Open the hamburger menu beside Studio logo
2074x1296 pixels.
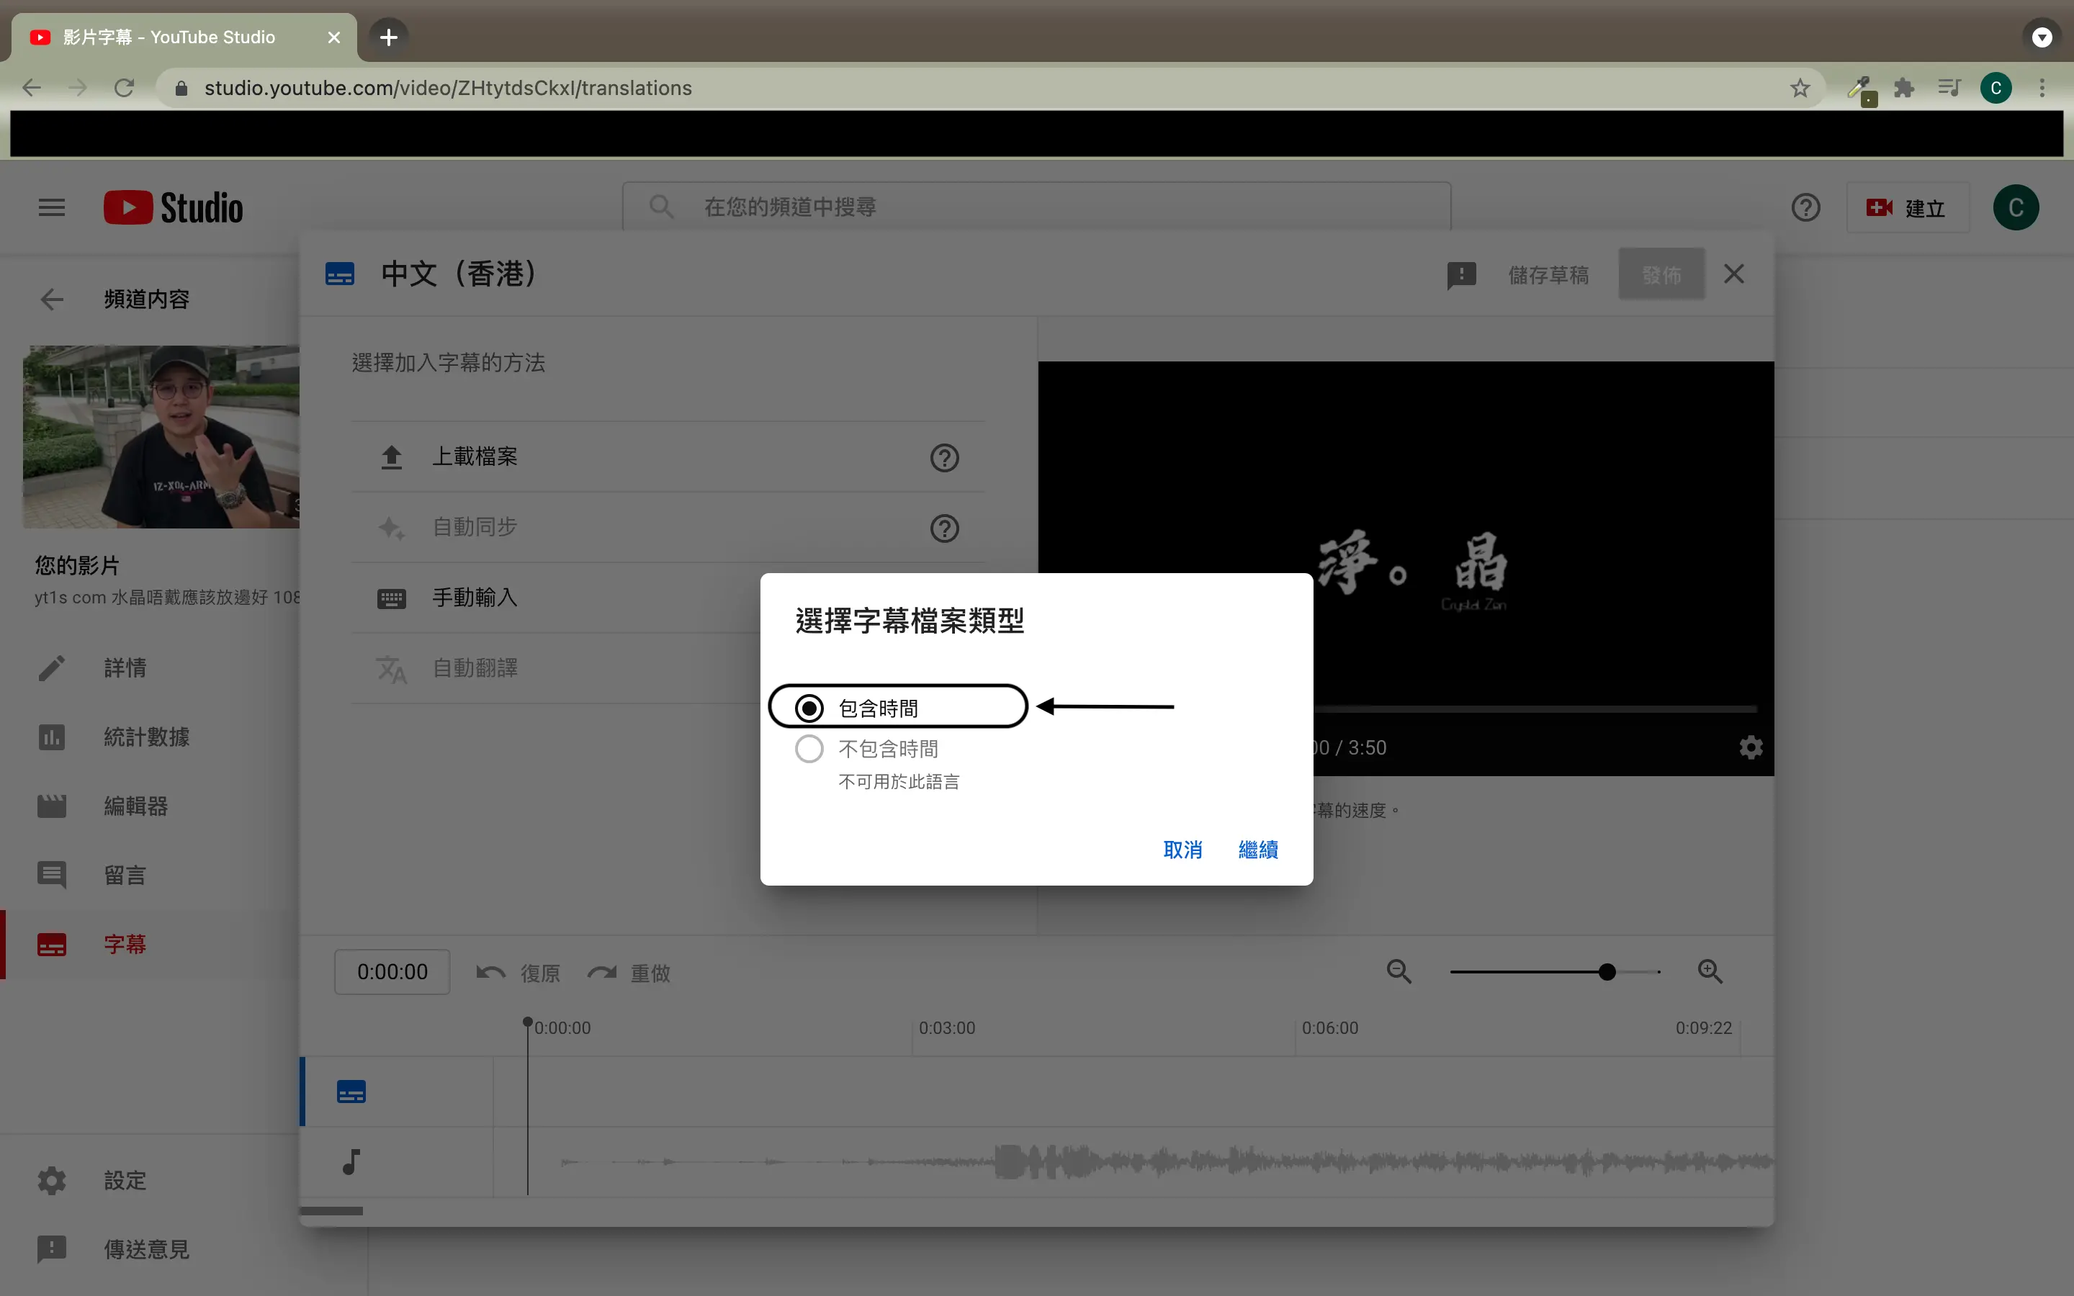(x=51, y=207)
